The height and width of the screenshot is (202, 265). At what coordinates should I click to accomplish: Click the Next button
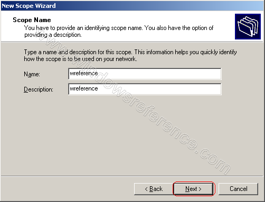pyautogui.click(x=193, y=189)
